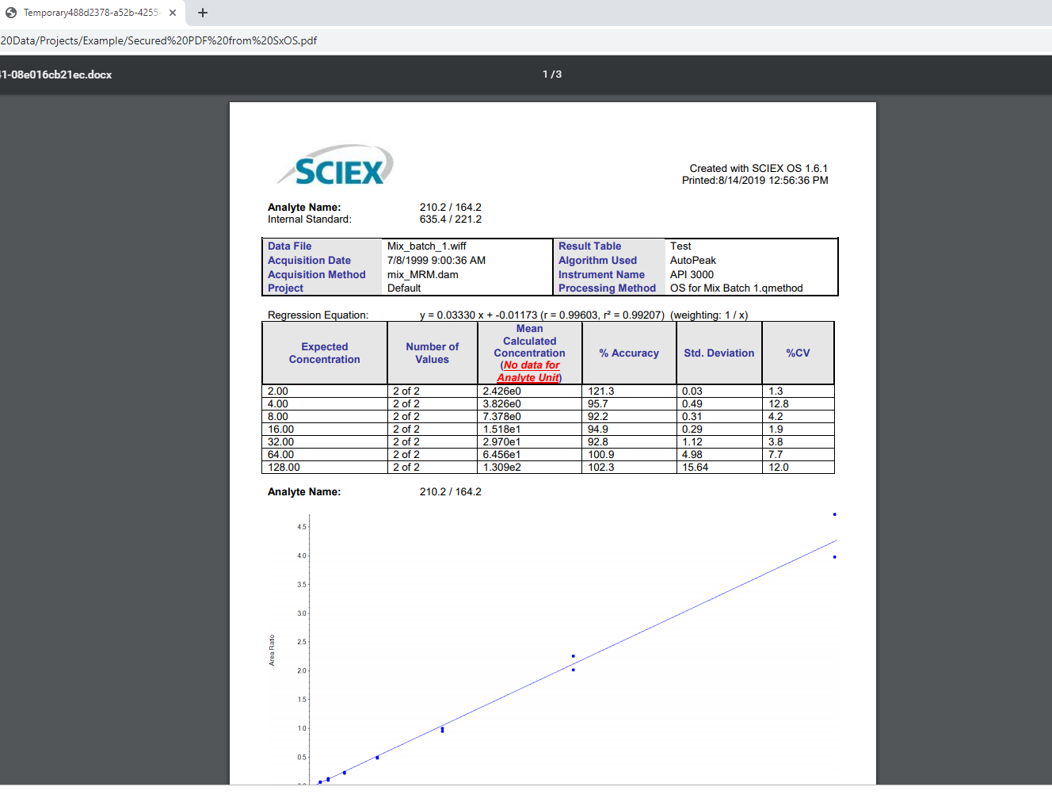This screenshot has width=1052, height=802.
Task: Select the Regression Equation label
Action: point(318,315)
